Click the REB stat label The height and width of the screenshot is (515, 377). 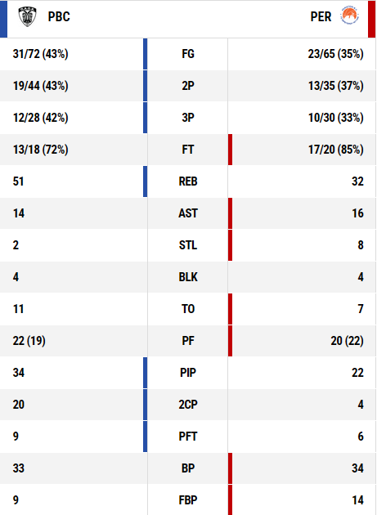coord(187,181)
